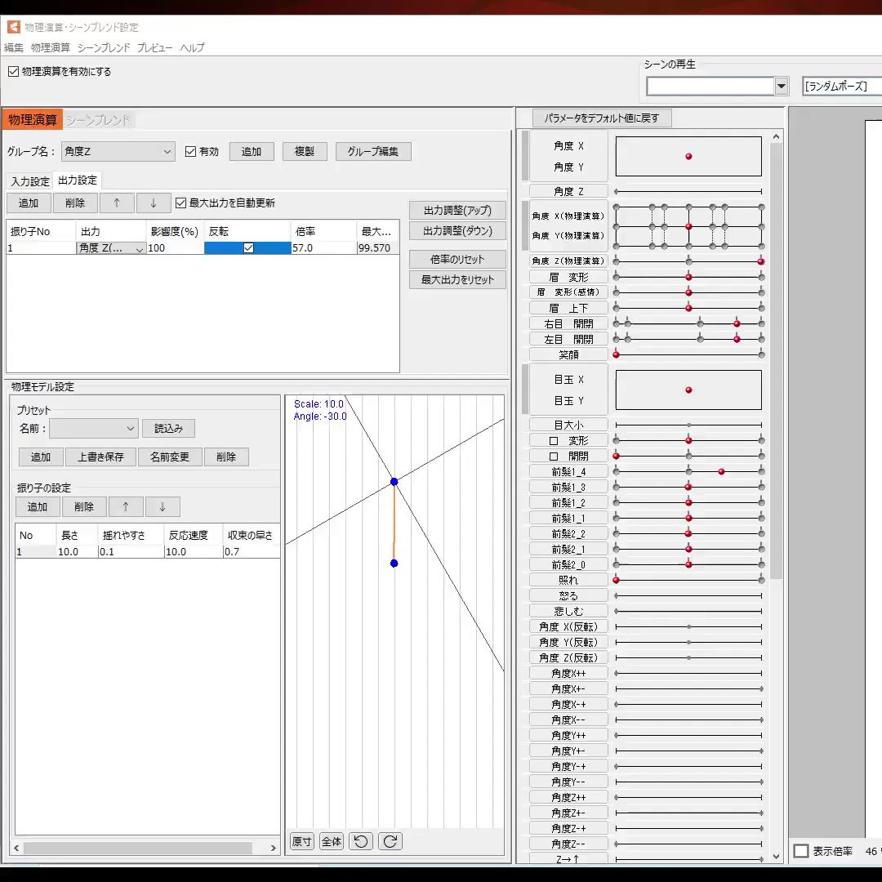Open the プリセット 名前 dropdown
The width and height of the screenshot is (882, 882).
point(93,429)
